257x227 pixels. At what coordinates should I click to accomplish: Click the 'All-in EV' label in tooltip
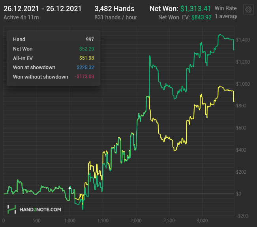tap(23, 58)
